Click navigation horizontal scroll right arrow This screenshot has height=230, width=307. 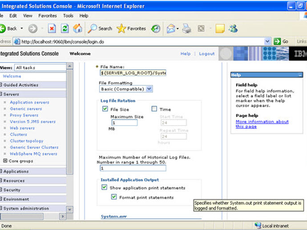point(63,216)
